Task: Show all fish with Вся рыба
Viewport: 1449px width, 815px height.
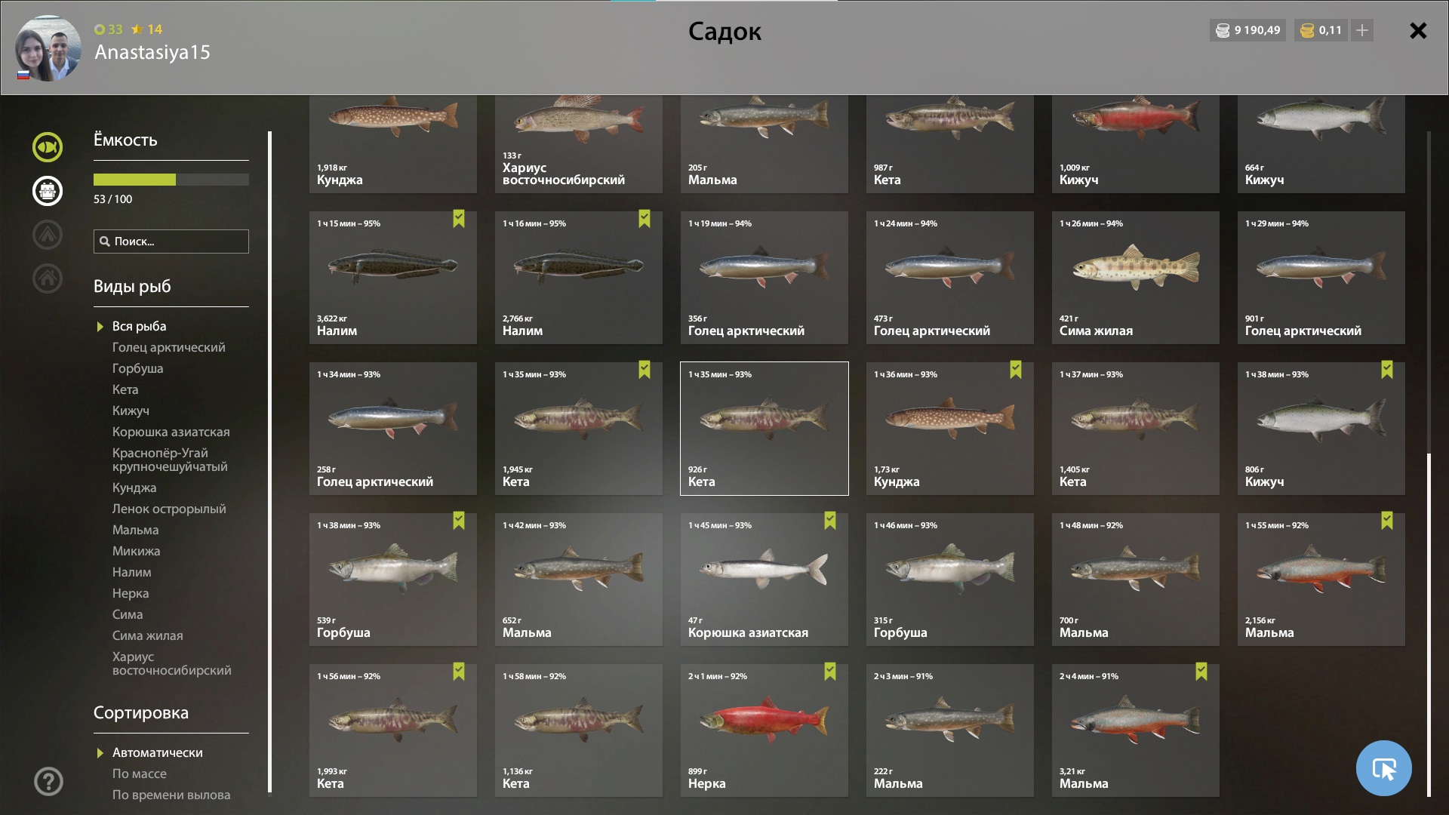Action: (x=140, y=326)
